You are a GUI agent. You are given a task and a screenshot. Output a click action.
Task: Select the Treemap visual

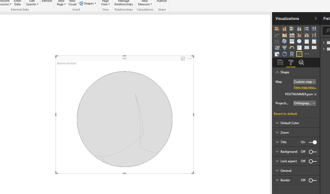tap(292, 41)
